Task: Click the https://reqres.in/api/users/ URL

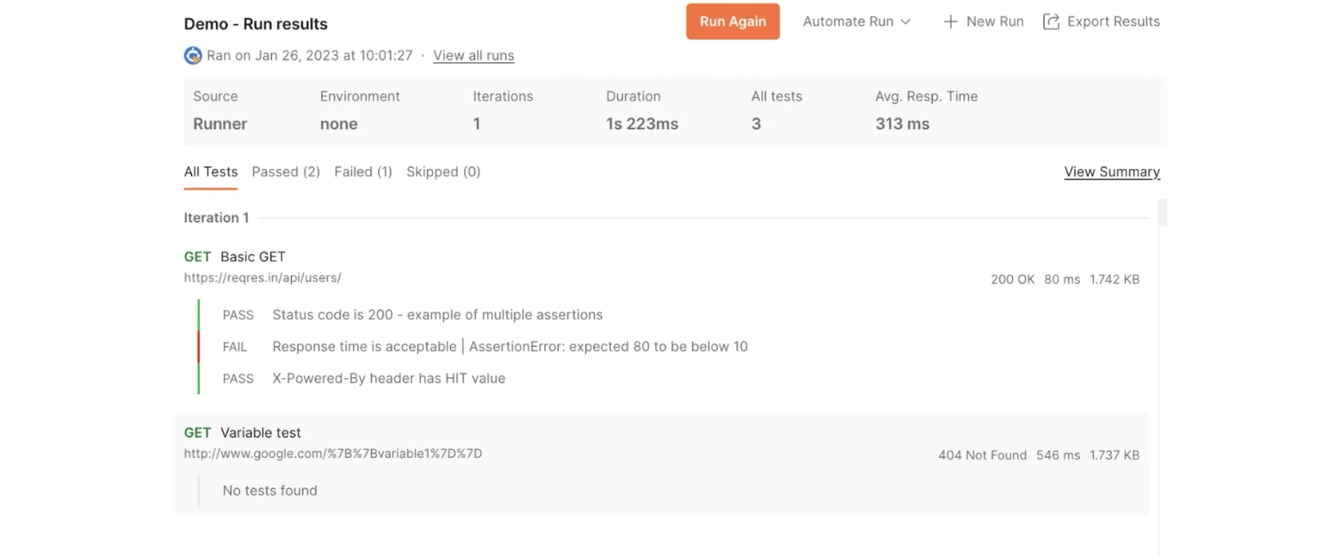Action: point(262,278)
